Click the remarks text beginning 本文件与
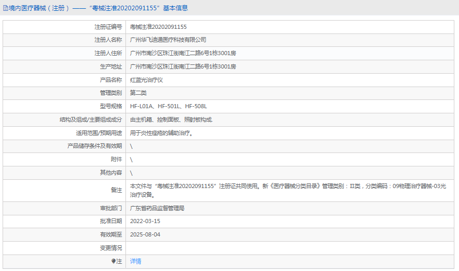The width and height of the screenshot is (459, 271). [288, 191]
